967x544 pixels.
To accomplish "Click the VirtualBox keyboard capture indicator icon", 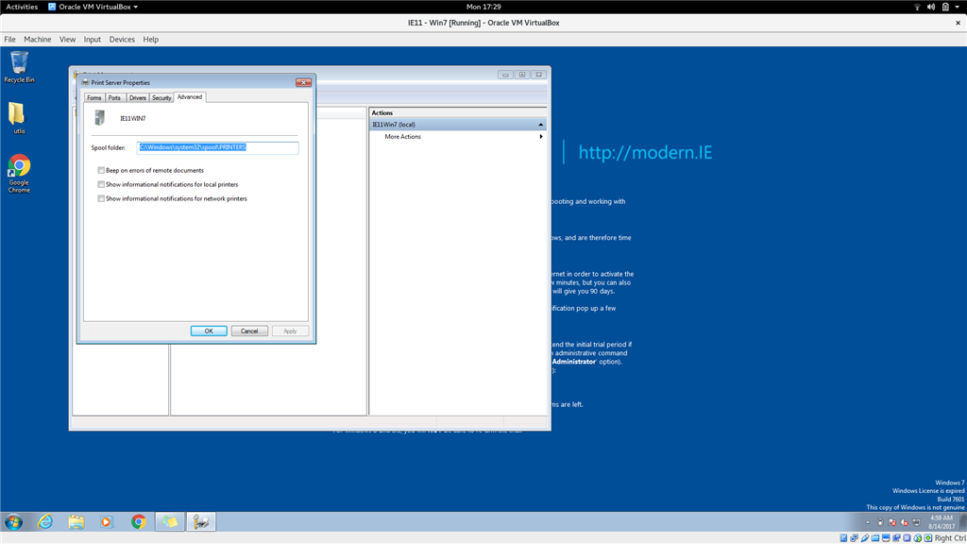I will click(x=928, y=537).
